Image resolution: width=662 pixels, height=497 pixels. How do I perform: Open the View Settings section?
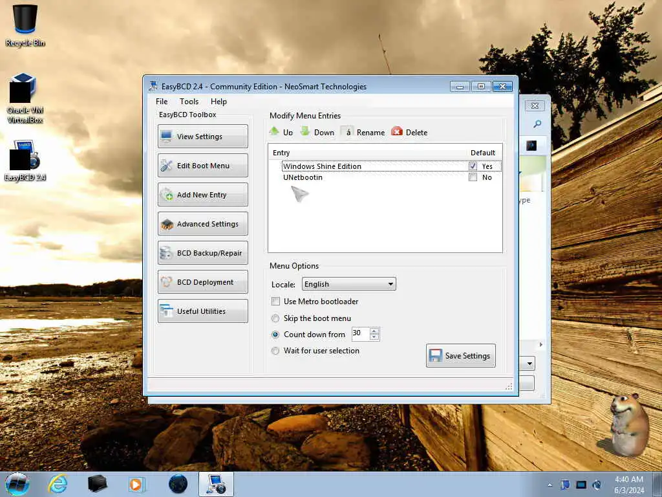(202, 136)
